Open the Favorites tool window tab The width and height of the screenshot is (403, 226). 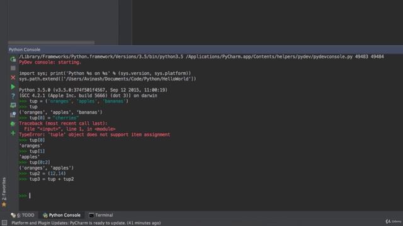tap(4, 191)
